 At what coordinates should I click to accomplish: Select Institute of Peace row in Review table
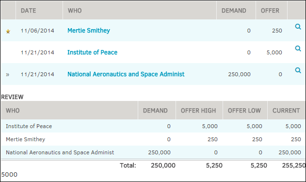(153, 126)
